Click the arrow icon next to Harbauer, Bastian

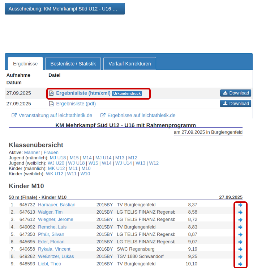coord(240,205)
